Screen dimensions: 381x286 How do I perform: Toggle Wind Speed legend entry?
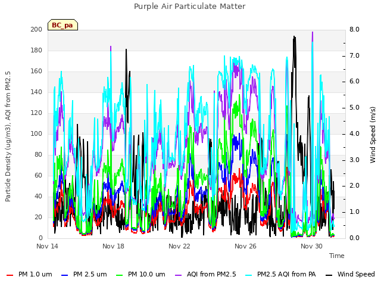(350, 275)
